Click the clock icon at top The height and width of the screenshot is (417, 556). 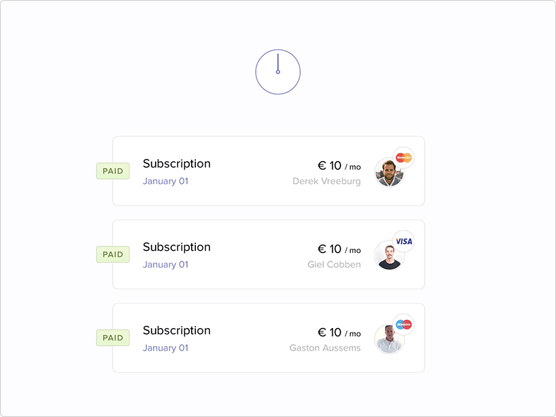click(278, 72)
